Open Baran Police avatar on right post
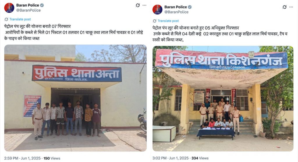 click(x=157, y=9)
